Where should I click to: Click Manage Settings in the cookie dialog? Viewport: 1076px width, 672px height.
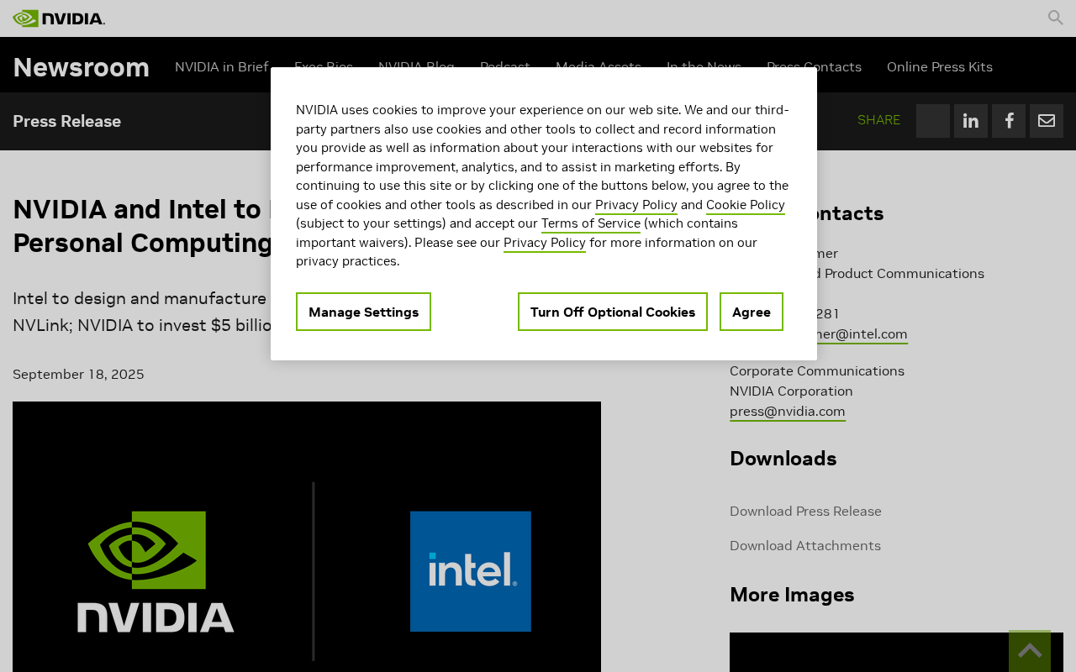(363, 312)
